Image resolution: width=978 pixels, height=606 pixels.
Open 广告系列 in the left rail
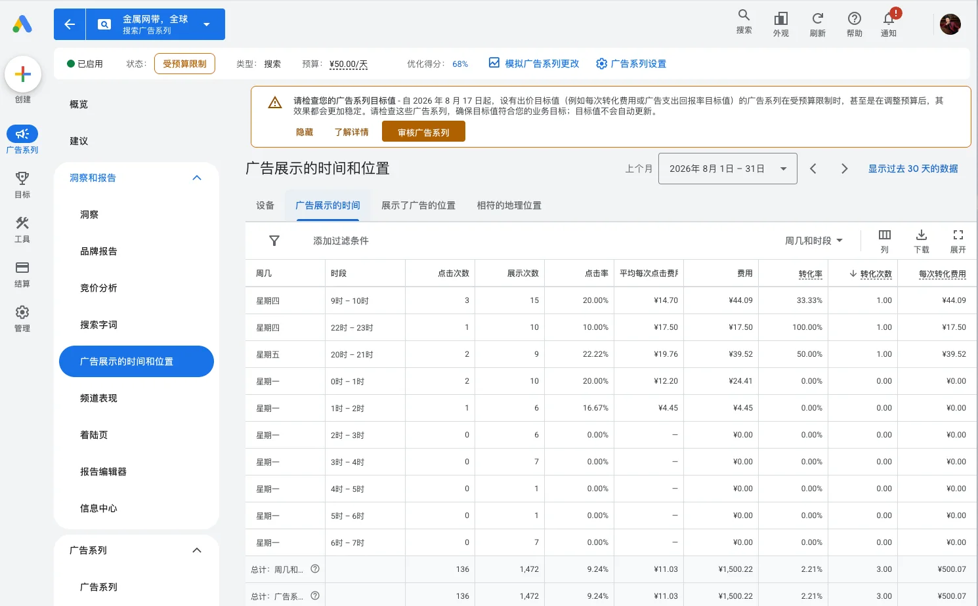click(x=22, y=140)
